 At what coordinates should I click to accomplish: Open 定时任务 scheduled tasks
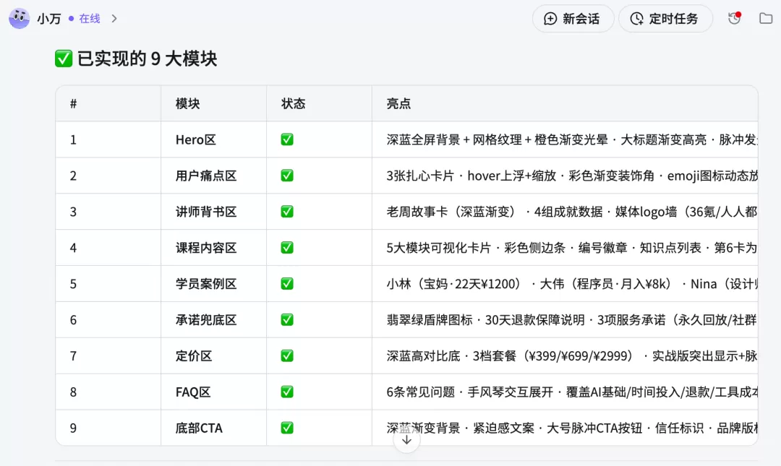(x=665, y=18)
